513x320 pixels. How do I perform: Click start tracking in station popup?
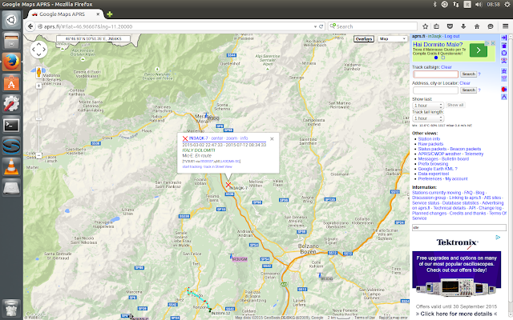[x=192, y=167]
